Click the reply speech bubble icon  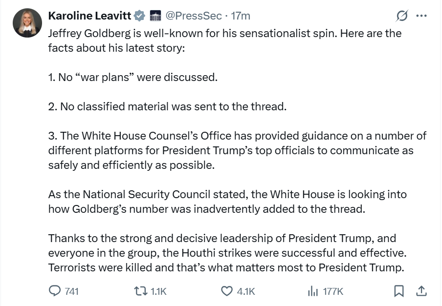pyautogui.click(x=55, y=291)
